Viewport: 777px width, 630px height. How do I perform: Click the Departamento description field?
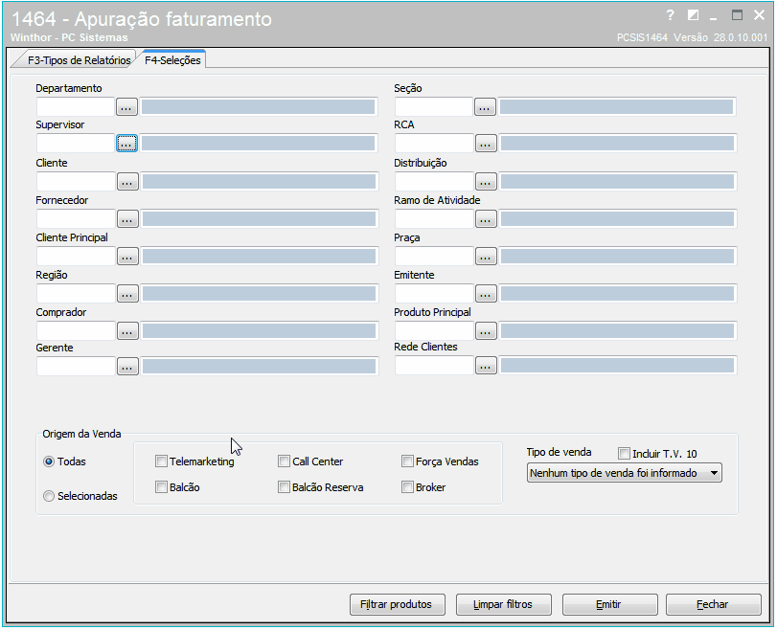[x=258, y=107]
